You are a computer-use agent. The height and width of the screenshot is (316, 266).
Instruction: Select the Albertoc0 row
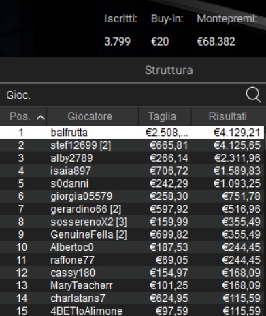[132, 247]
